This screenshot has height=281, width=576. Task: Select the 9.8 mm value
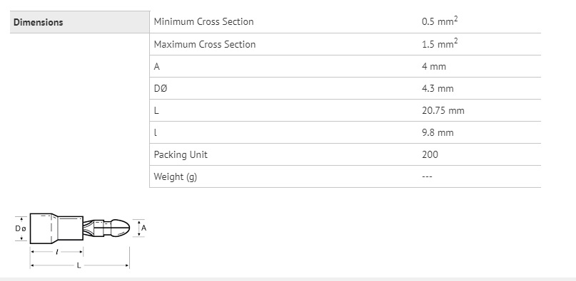438,132
